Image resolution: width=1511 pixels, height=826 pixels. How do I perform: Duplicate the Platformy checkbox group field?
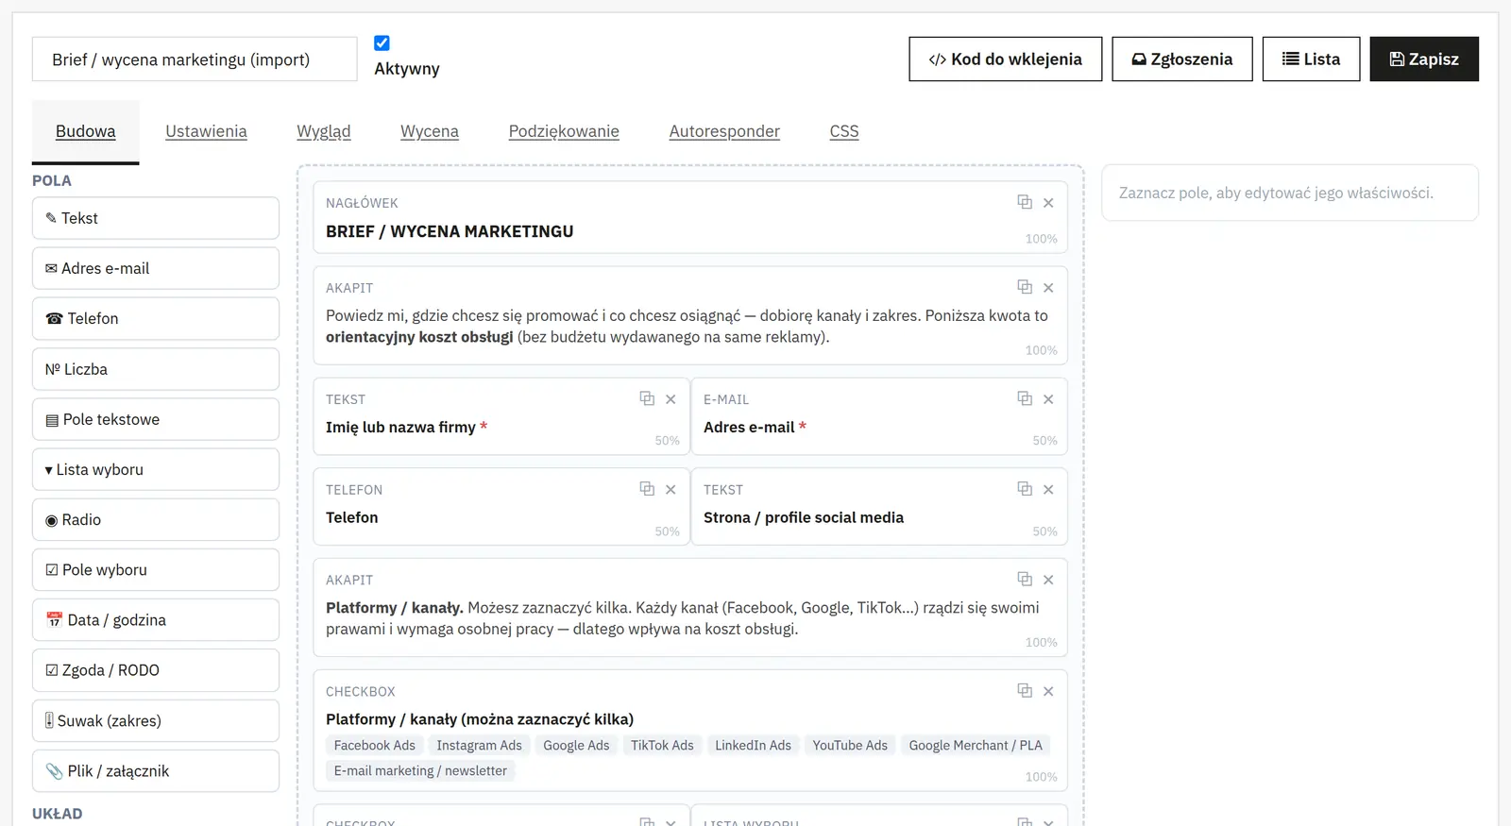click(x=1025, y=691)
